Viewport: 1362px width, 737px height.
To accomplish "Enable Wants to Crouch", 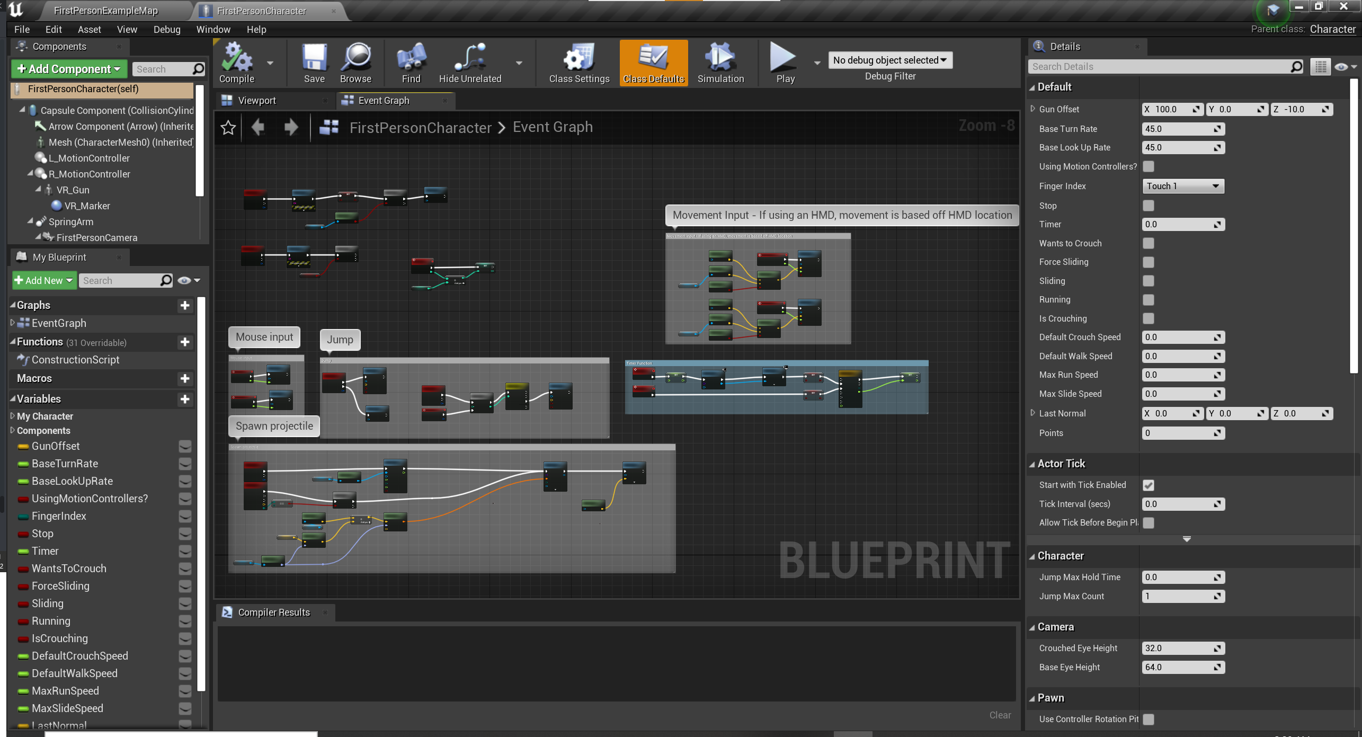I will pyautogui.click(x=1149, y=243).
